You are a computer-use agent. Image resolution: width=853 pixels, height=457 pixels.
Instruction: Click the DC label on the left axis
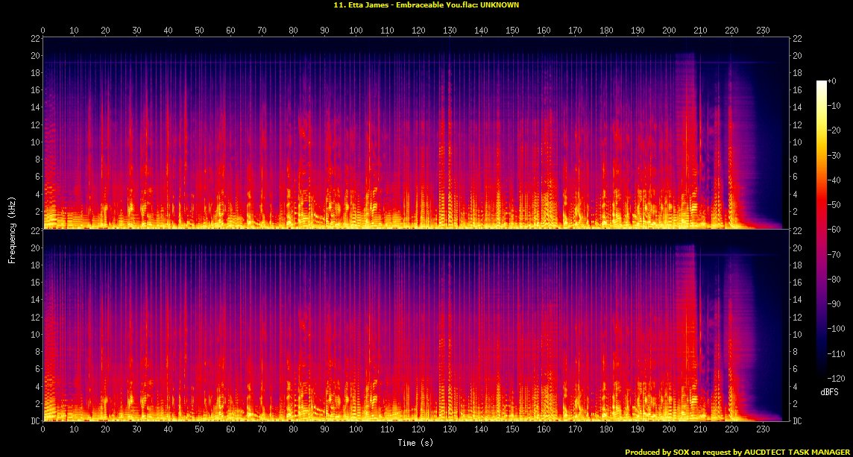(x=35, y=421)
